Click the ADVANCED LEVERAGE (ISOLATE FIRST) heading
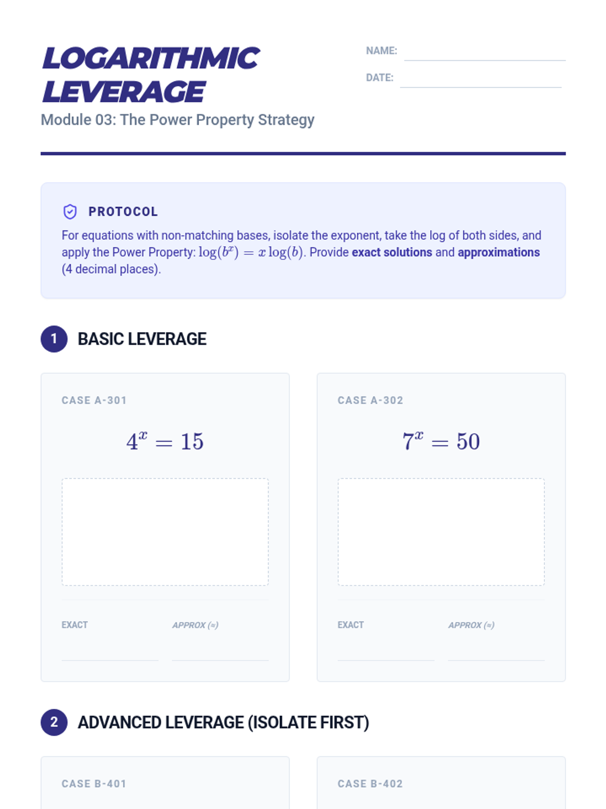 click(223, 722)
